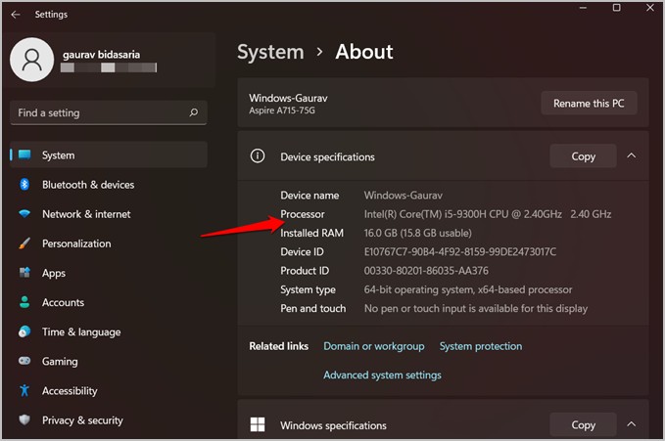Open Bluetooth & devices settings
Screen dimensions: 665x441
(x=109, y=185)
